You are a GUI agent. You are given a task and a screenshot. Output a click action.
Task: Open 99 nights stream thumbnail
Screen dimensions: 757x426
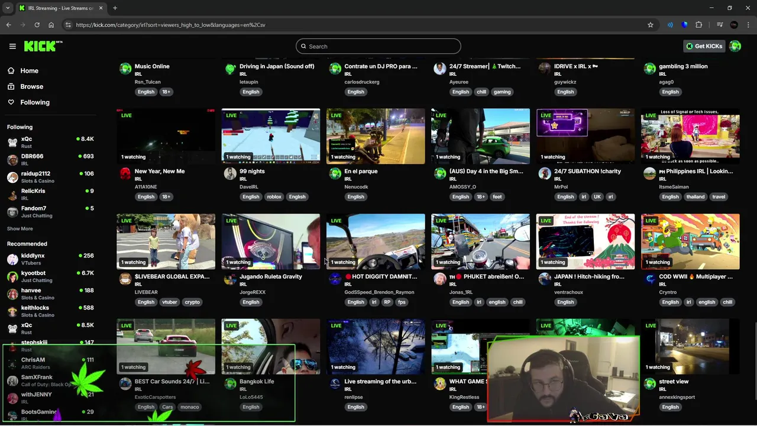pos(271,136)
